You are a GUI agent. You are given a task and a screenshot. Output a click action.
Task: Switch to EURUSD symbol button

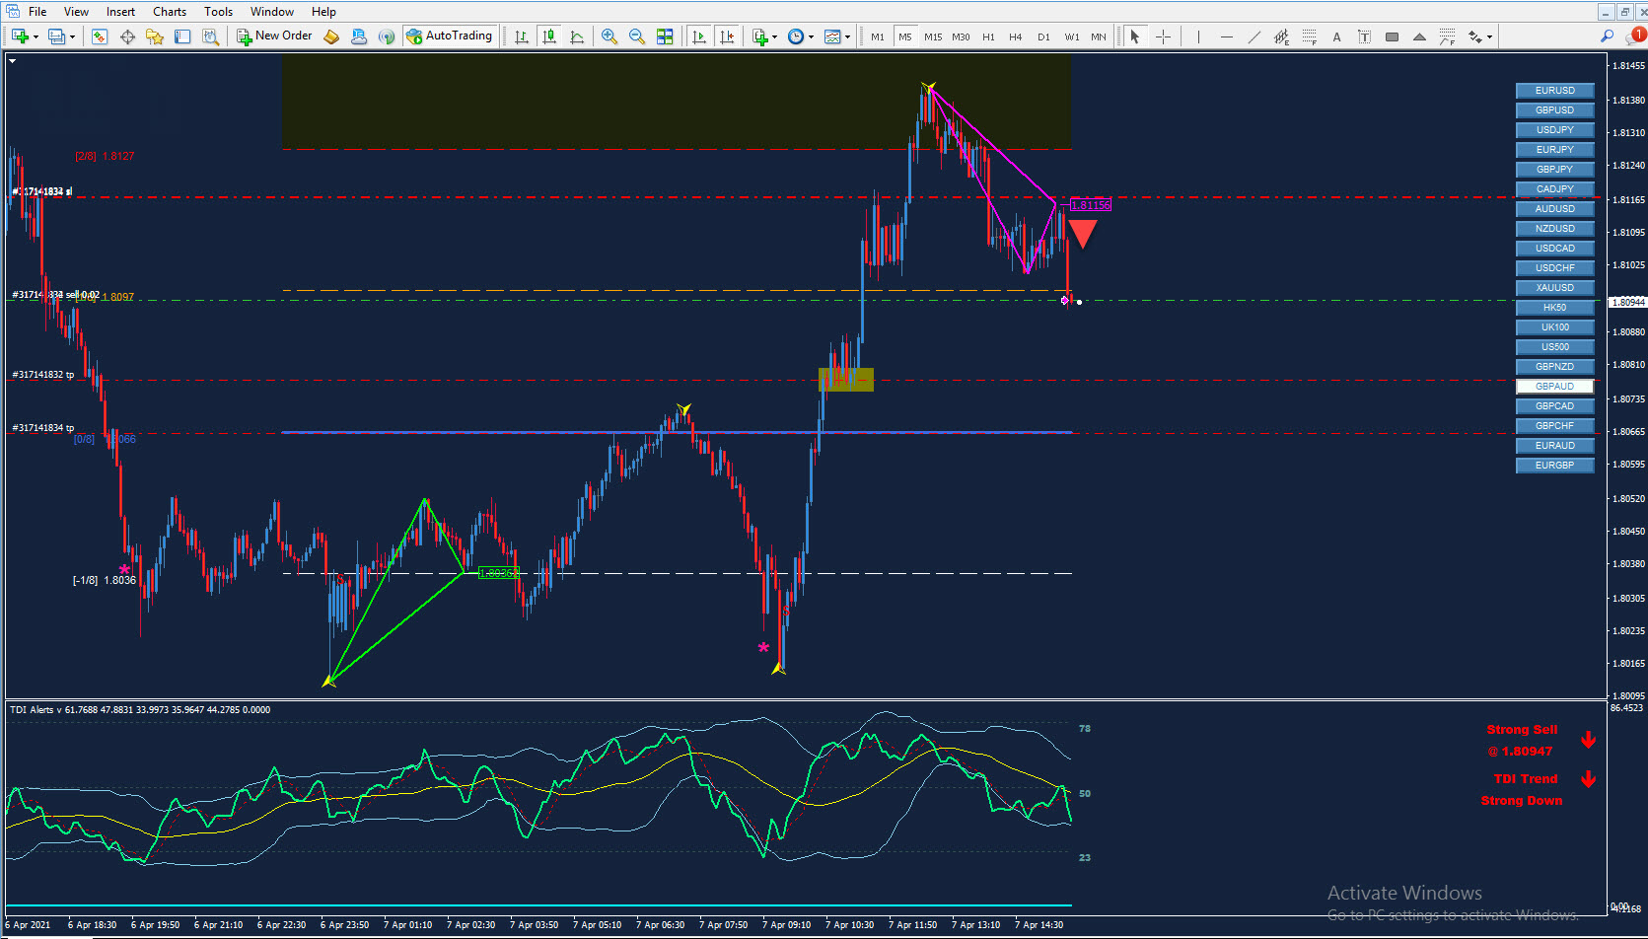pos(1554,91)
